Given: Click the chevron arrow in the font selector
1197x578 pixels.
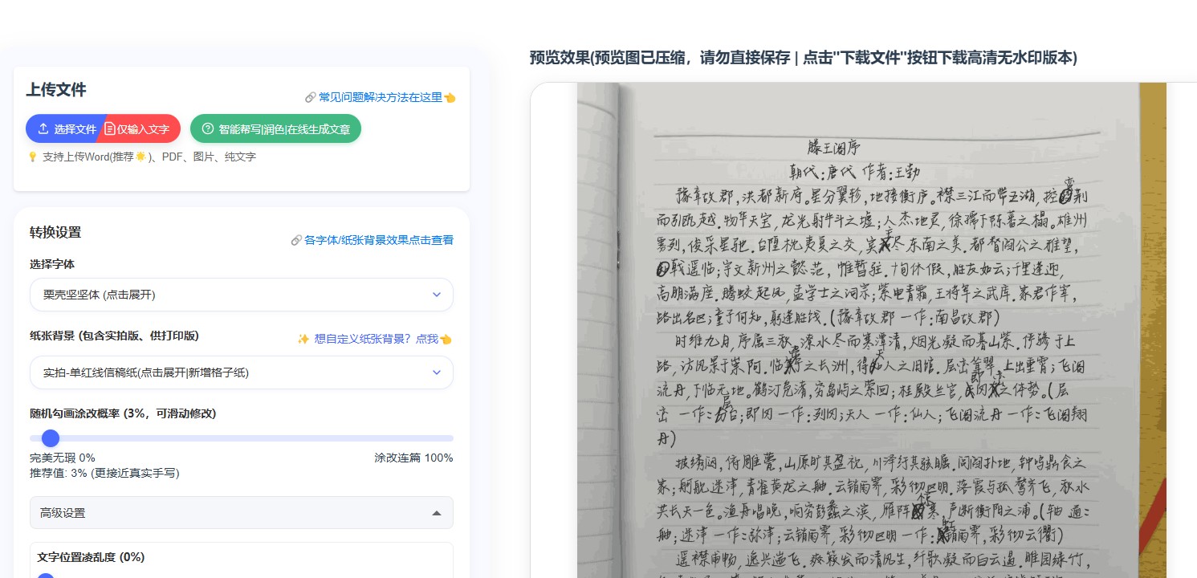Looking at the screenshot, I should [x=437, y=295].
